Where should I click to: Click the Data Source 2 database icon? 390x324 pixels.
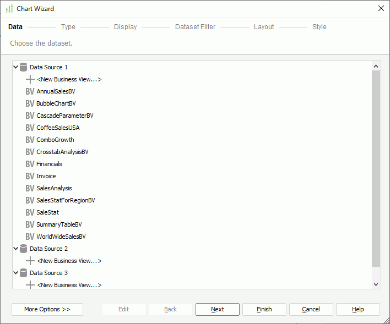coord(23,249)
